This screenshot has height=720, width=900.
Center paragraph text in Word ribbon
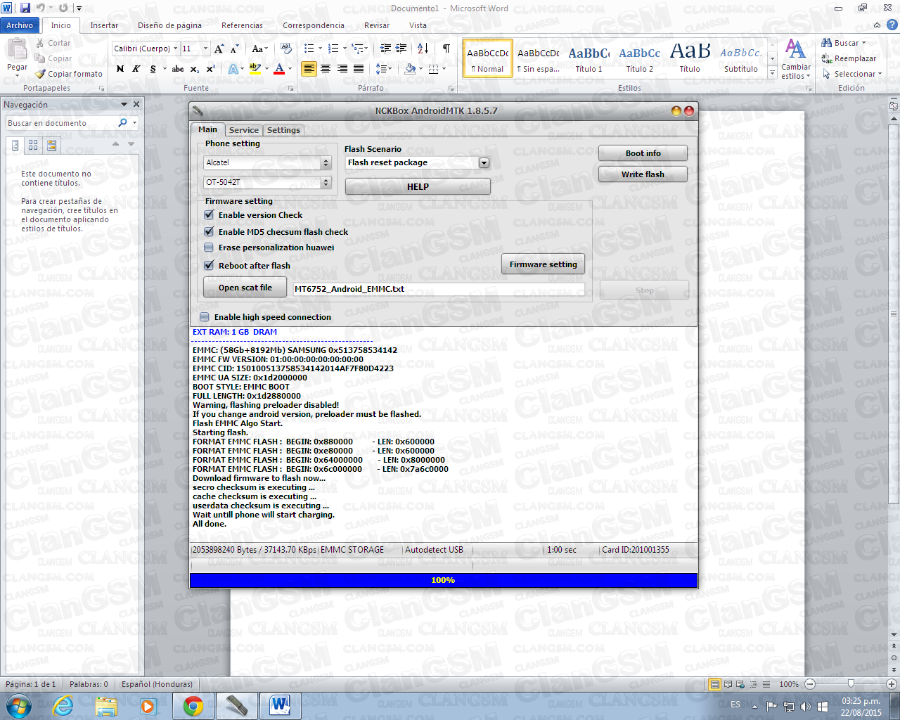point(326,69)
